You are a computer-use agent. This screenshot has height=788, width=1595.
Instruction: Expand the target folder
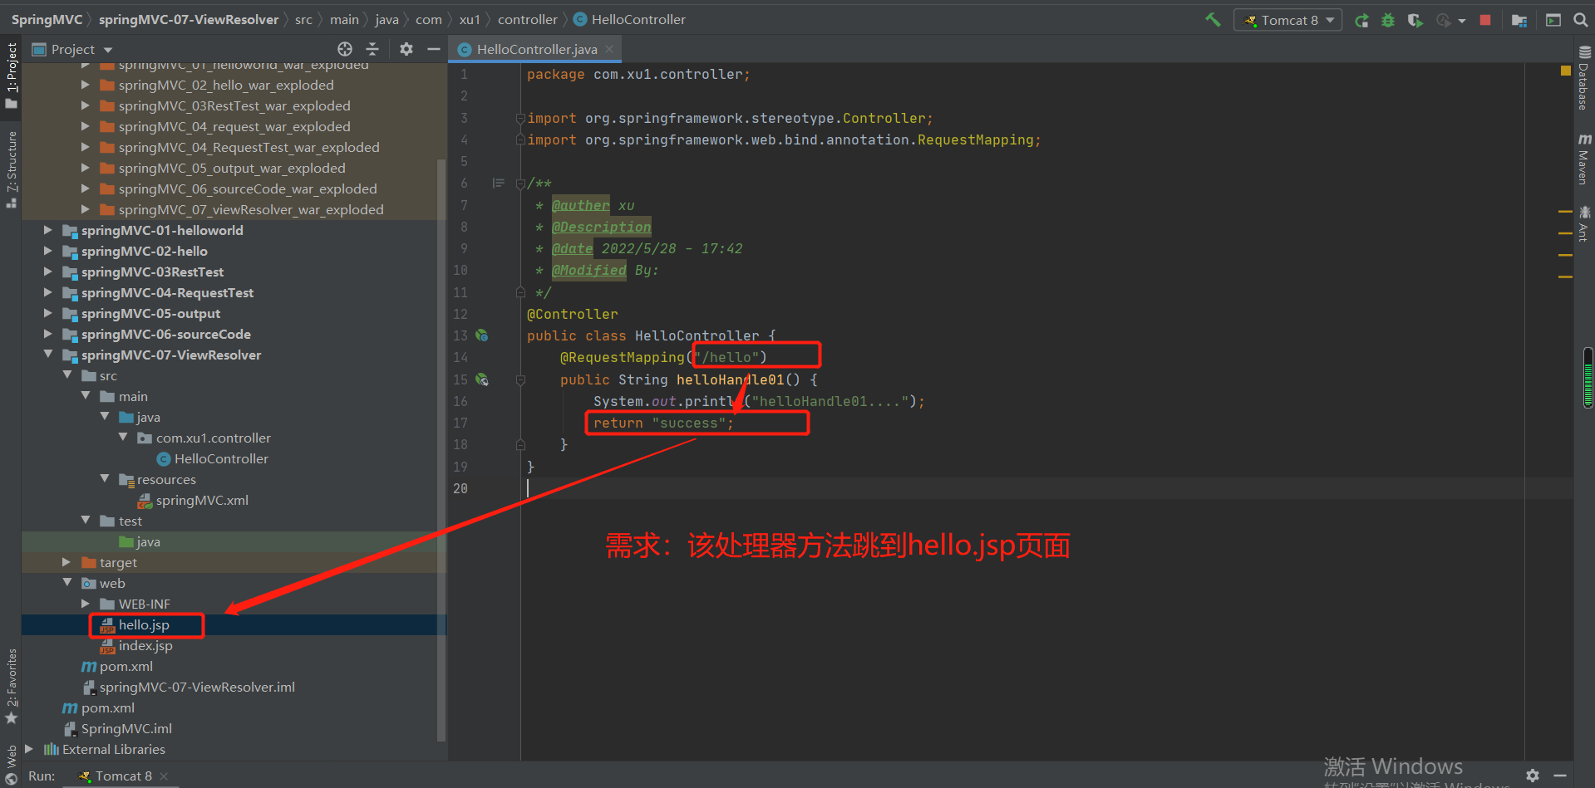point(66,562)
